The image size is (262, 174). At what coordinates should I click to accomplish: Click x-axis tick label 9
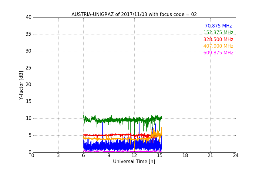point(109,156)
